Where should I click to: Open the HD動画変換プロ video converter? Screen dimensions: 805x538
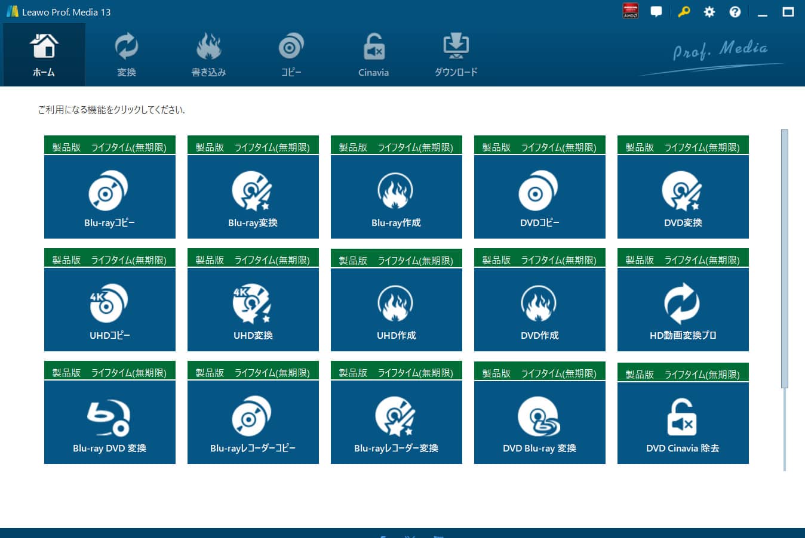point(683,310)
